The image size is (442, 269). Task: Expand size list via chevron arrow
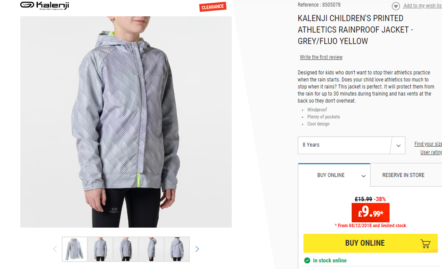point(398,146)
